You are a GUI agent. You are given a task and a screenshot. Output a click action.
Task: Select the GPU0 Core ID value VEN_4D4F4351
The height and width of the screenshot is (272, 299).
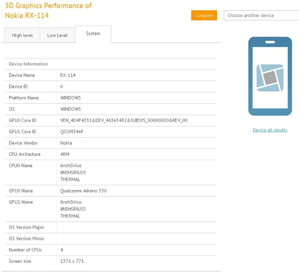(x=124, y=120)
